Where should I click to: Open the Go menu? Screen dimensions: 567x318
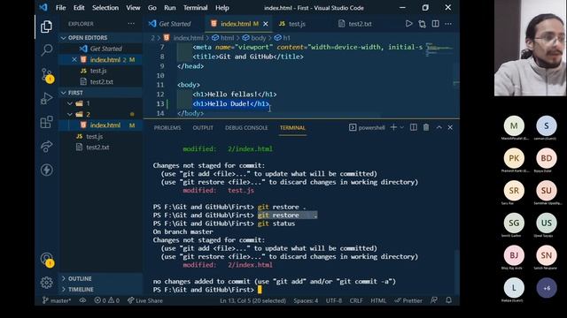152,8
